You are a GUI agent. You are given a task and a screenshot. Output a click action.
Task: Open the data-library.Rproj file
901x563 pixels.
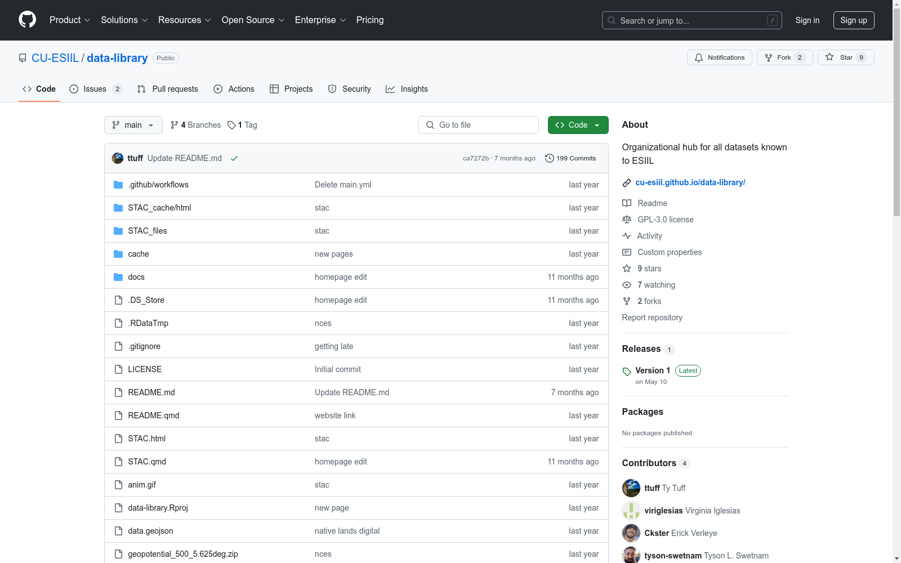click(x=158, y=508)
